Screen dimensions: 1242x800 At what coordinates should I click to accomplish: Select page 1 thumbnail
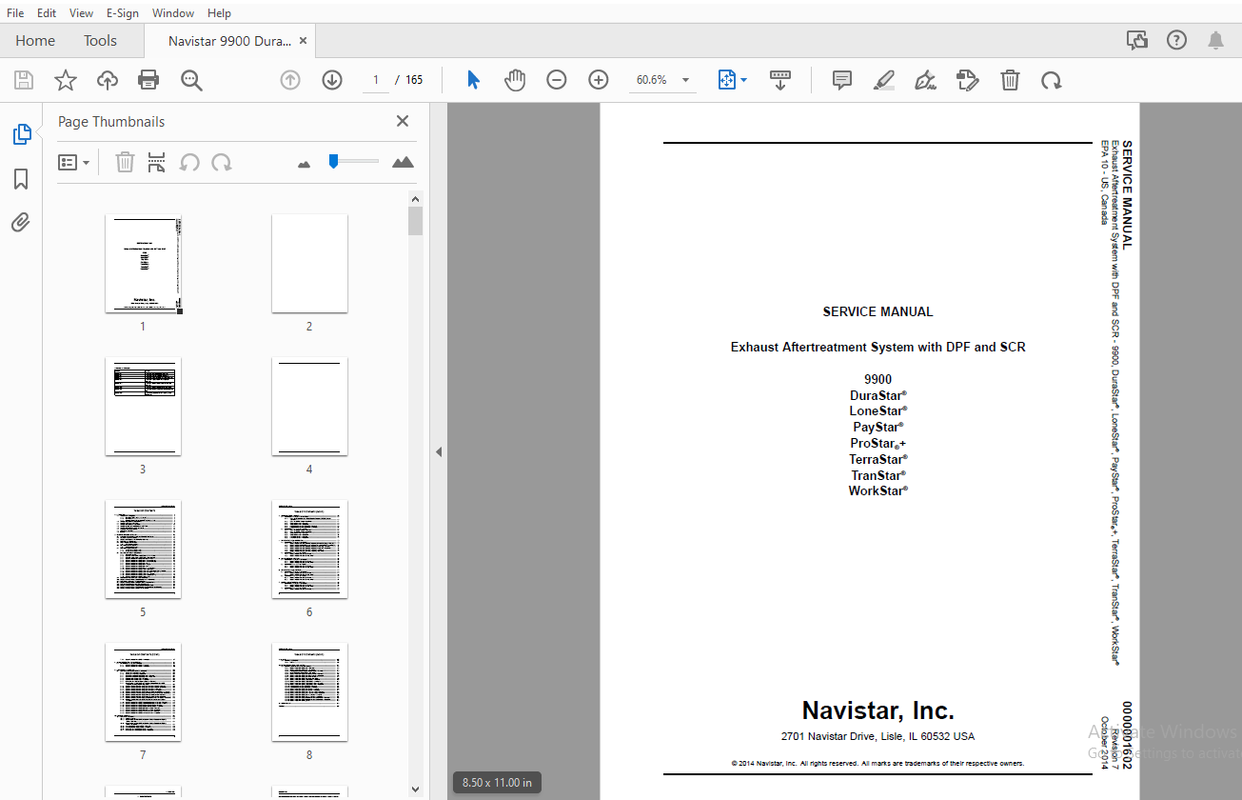(x=143, y=264)
